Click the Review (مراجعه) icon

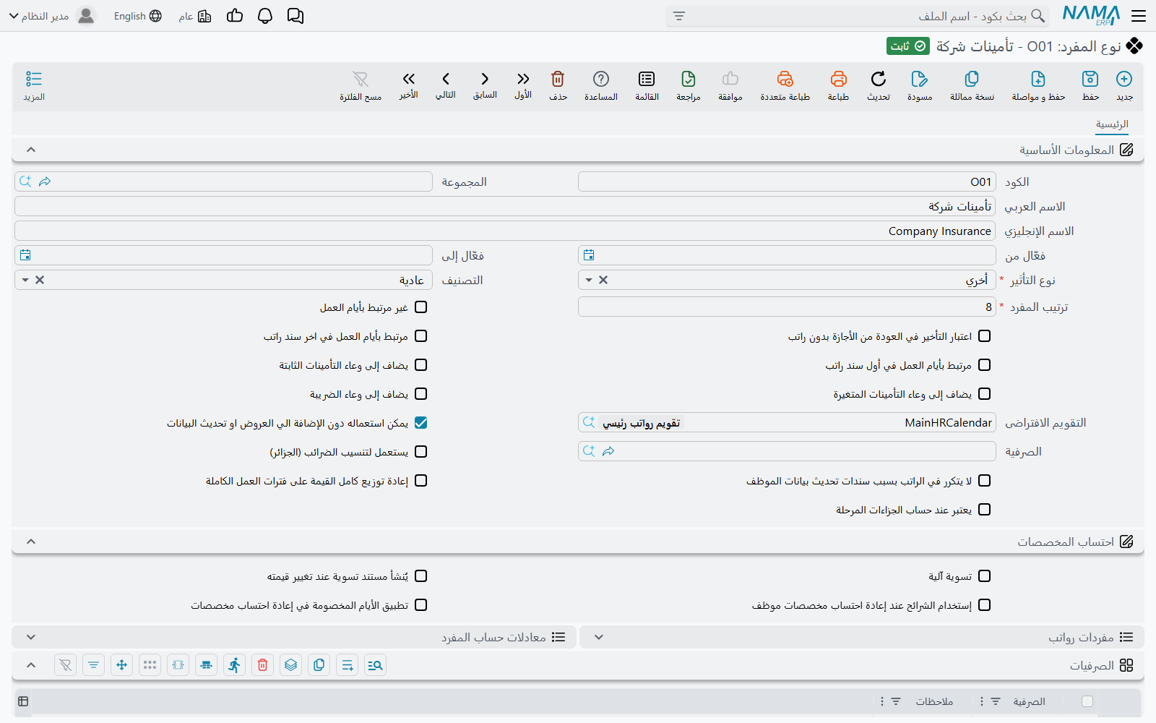point(689,79)
